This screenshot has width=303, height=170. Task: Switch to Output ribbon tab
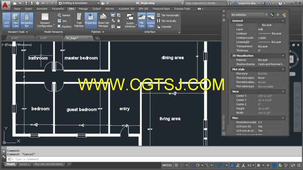97,9
